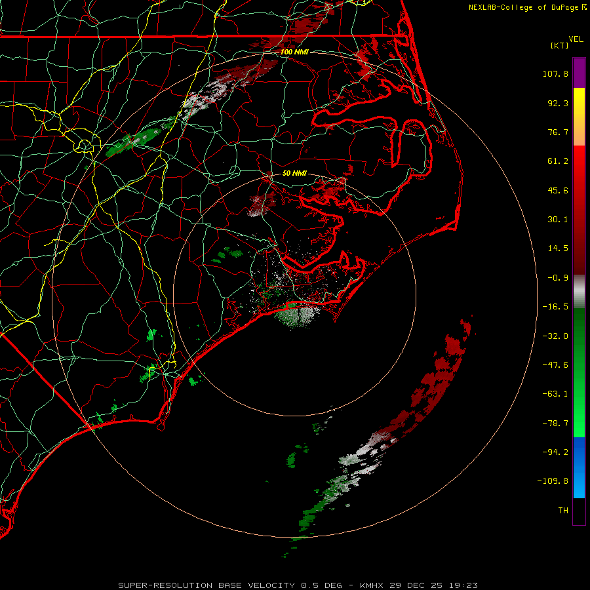Viewport: 590px width, 590px height.
Task: Click the -16.5 scale value
Action: pyautogui.click(x=555, y=307)
